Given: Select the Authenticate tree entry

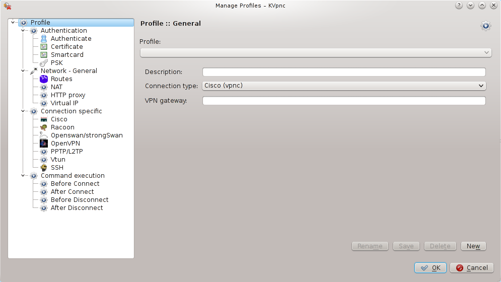Looking at the screenshot, I should [x=71, y=39].
